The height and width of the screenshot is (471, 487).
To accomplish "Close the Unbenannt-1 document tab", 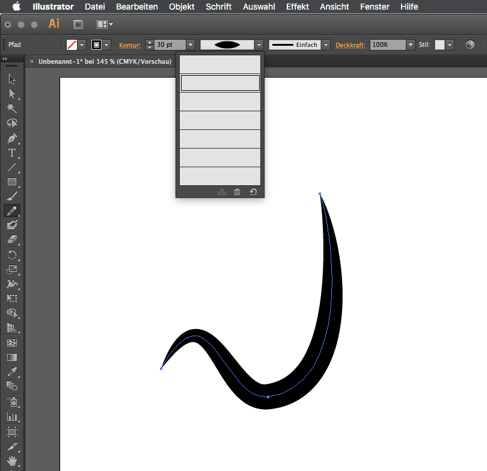I will click(x=32, y=61).
